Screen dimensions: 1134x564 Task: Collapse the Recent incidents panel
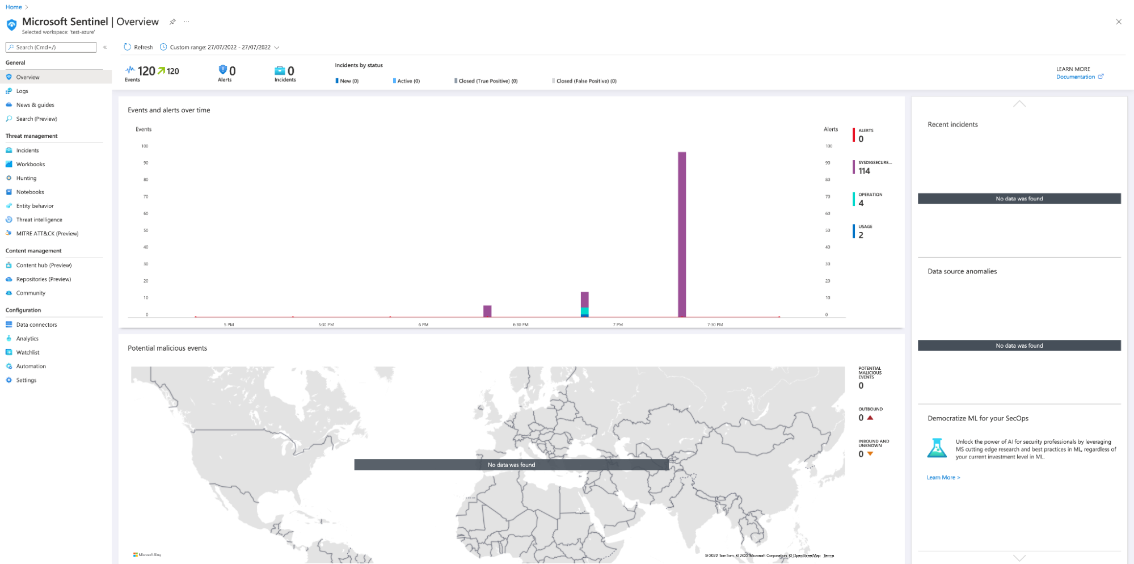1019,104
